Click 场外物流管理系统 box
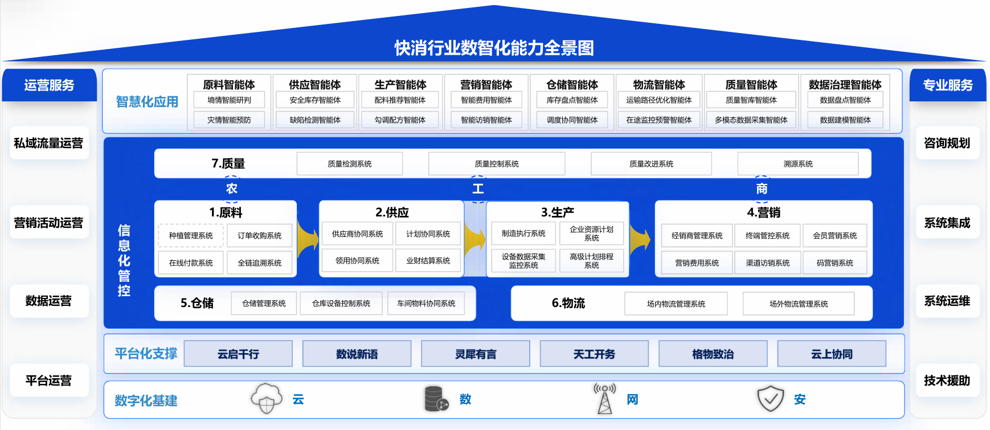 click(799, 304)
